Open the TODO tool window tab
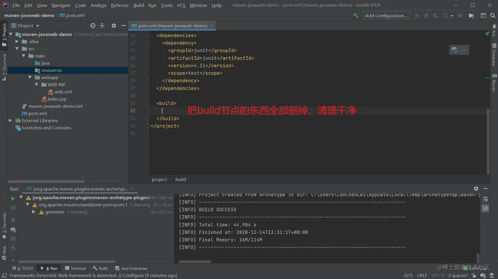Viewport: 498px width, 279px height. pos(22,268)
